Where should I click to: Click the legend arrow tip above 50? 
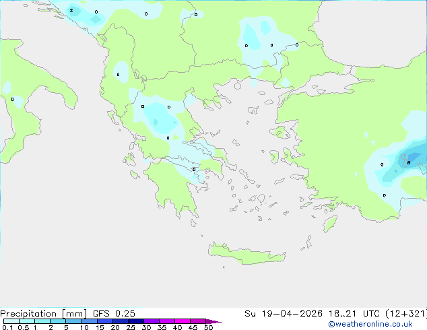pyautogui.click(x=213, y=321)
